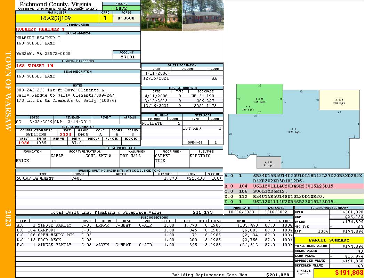
Task: Click summary DEP value $26,134
Action: point(354,217)
